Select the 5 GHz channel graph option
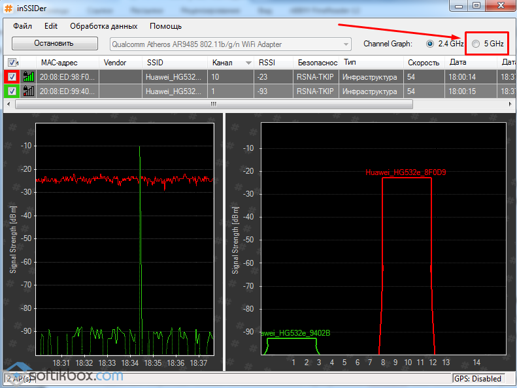Screen dimensions: 517x388 (x=476, y=44)
